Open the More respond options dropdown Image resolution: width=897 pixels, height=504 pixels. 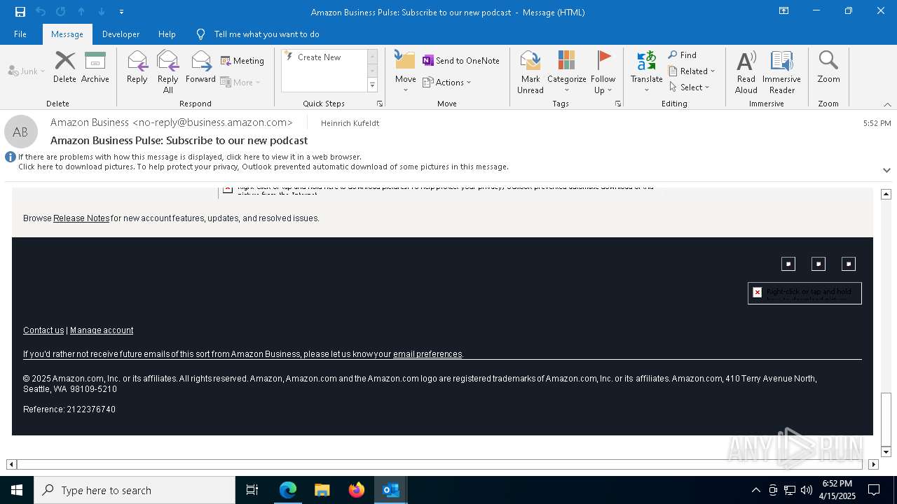(x=240, y=82)
